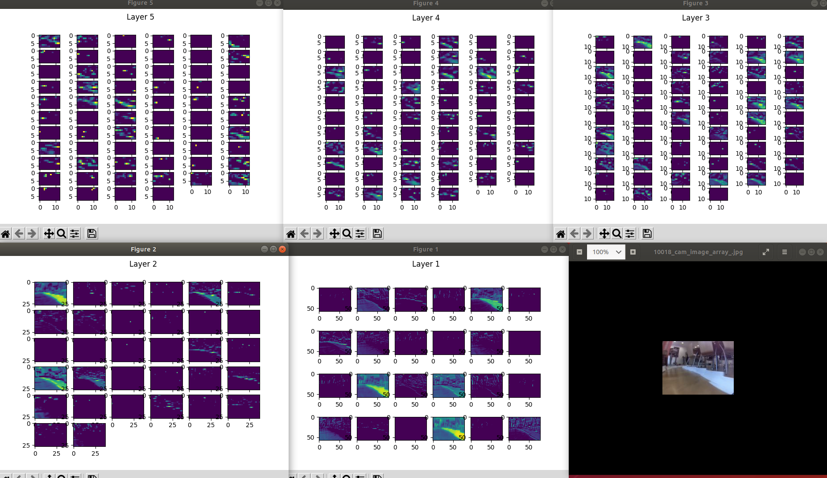This screenshot has height=478, width=827.
Task: Click the Layer 5 plot title
Action: click(141, 17)
